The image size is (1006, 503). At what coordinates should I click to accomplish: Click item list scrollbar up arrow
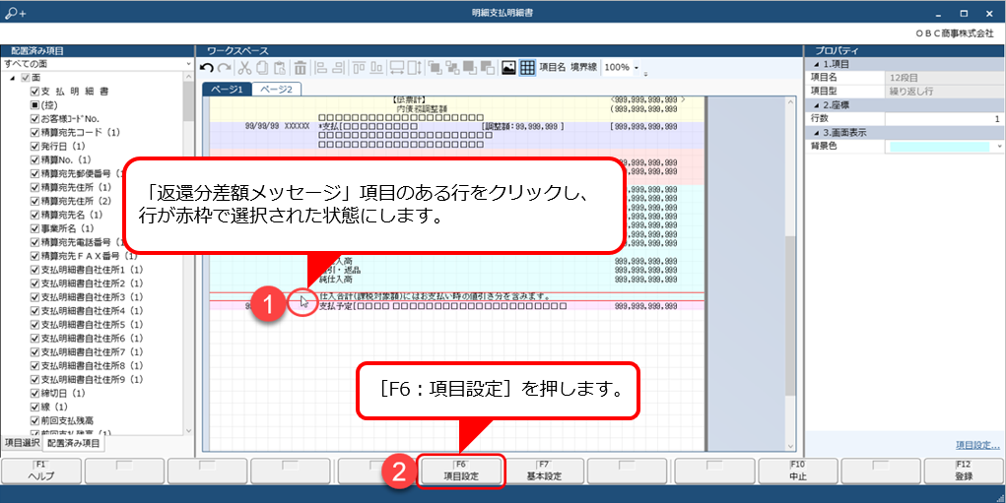point(188,77)
